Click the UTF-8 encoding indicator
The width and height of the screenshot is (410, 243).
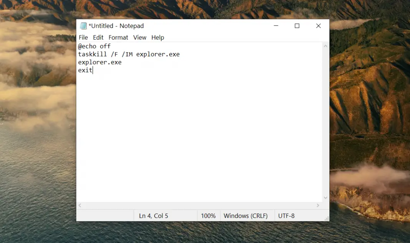click(286, 215)
